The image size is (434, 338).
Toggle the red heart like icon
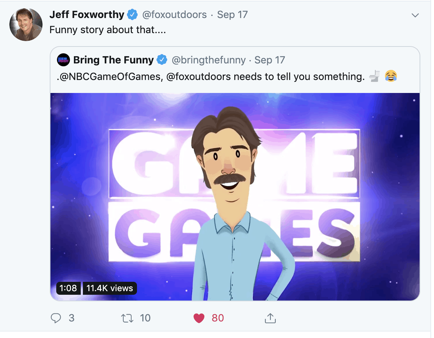[199, 318]
